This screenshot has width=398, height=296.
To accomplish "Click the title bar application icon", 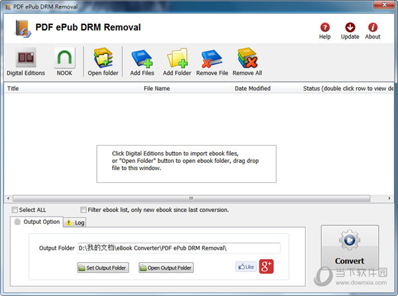I will (8, 7).
